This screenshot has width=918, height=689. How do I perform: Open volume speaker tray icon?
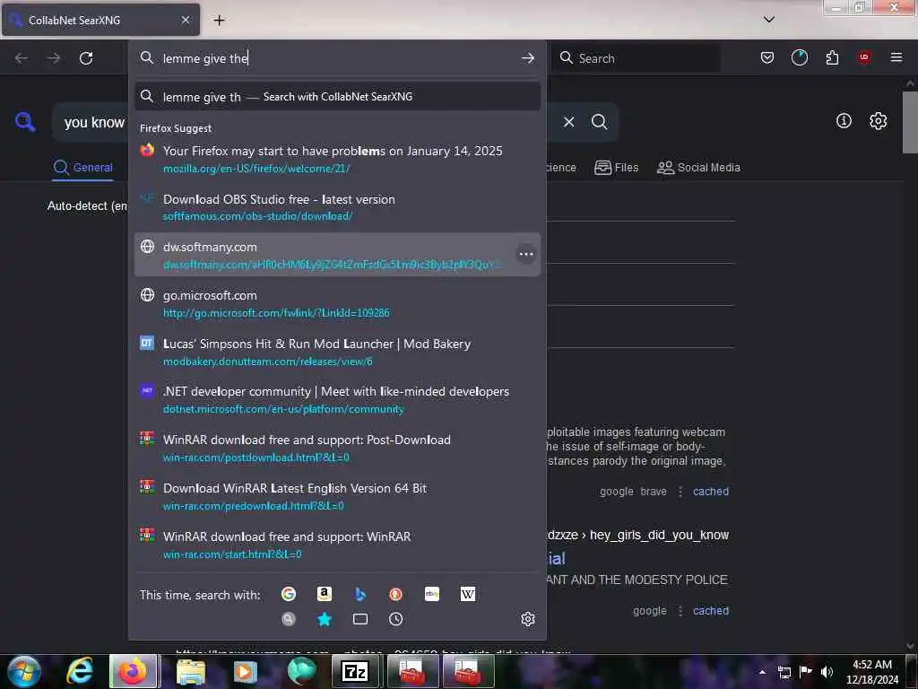[x=826, y=672]
